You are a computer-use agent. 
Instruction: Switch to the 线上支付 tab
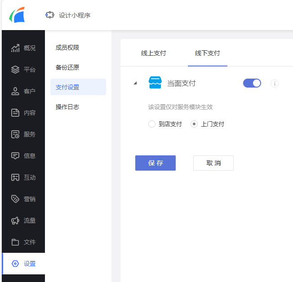point(154,53)
